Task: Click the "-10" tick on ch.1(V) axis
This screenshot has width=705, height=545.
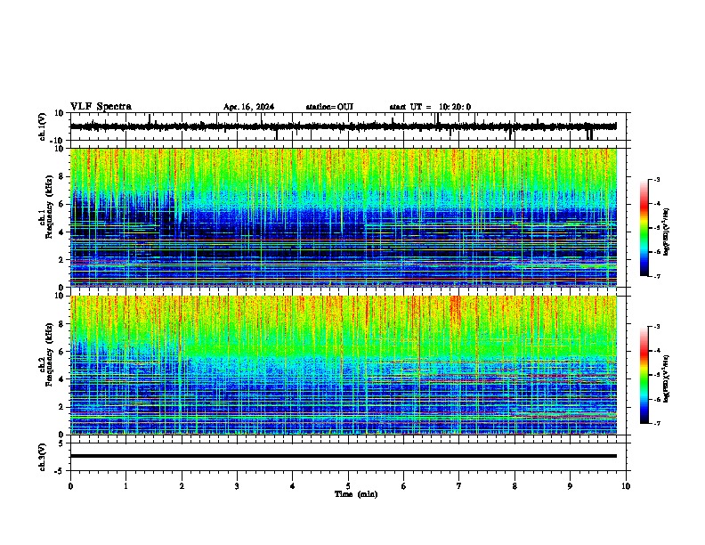Action: [x=58, y=141]
